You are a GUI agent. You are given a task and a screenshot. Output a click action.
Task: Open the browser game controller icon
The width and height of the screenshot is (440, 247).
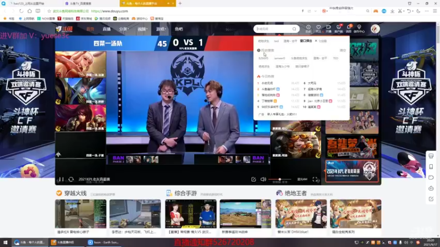(x=376, y=11)
